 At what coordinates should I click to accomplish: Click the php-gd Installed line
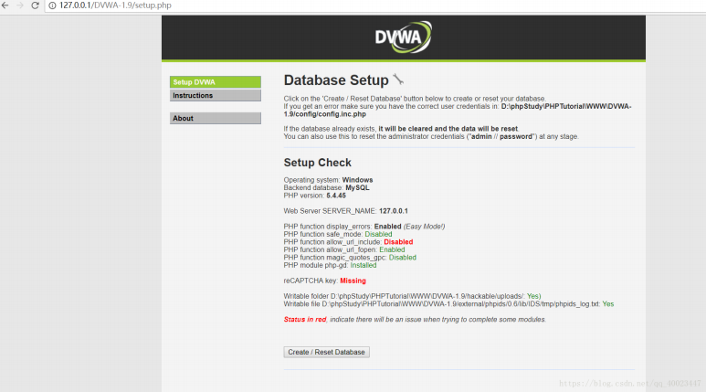(330, 265)
